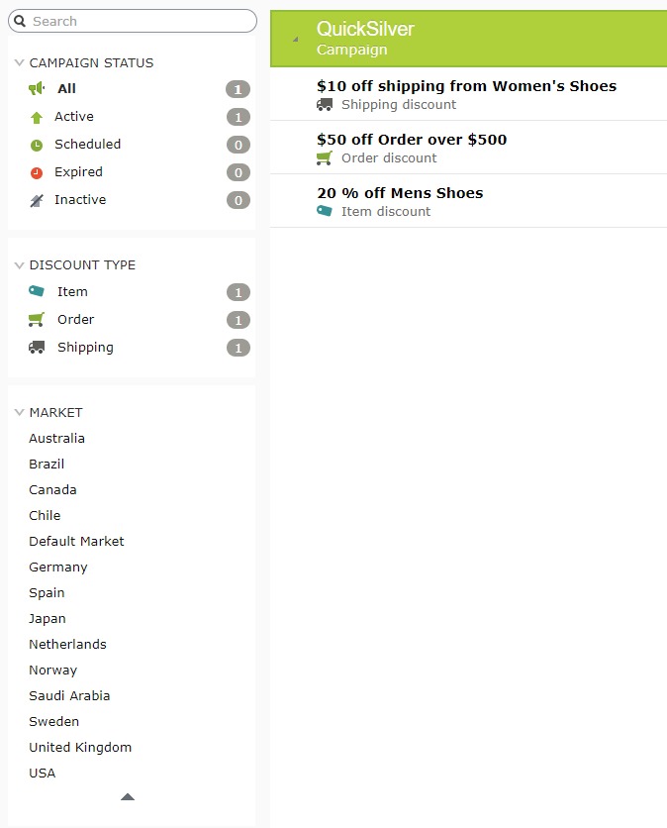Image resolution: width=667 pixels, height=828 pixels.
Task: Click the green Active status arrow icon
Action: 37,117
